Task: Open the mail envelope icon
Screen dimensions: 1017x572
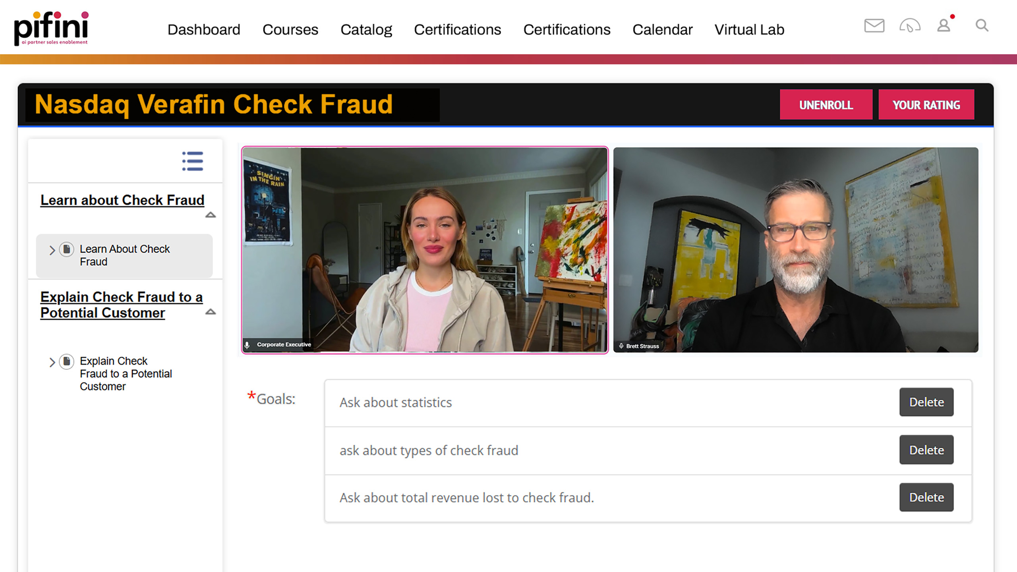Action: [874, 26]
